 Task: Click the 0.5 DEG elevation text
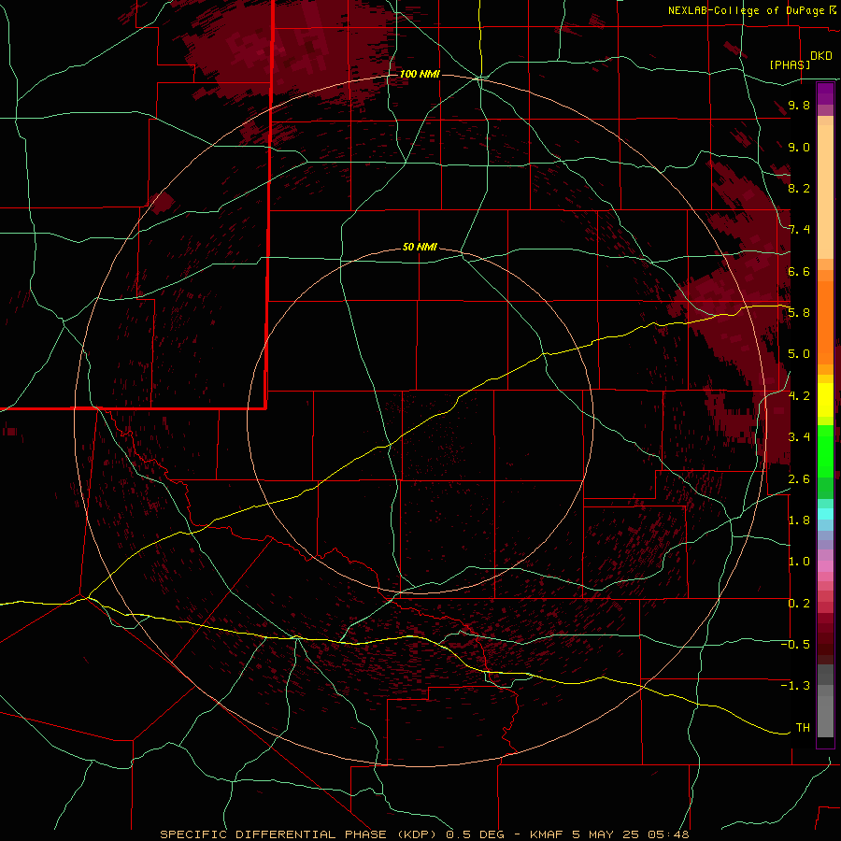pos(478,834)
